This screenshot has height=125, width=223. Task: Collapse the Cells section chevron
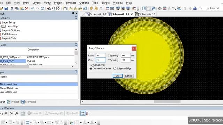76,45
